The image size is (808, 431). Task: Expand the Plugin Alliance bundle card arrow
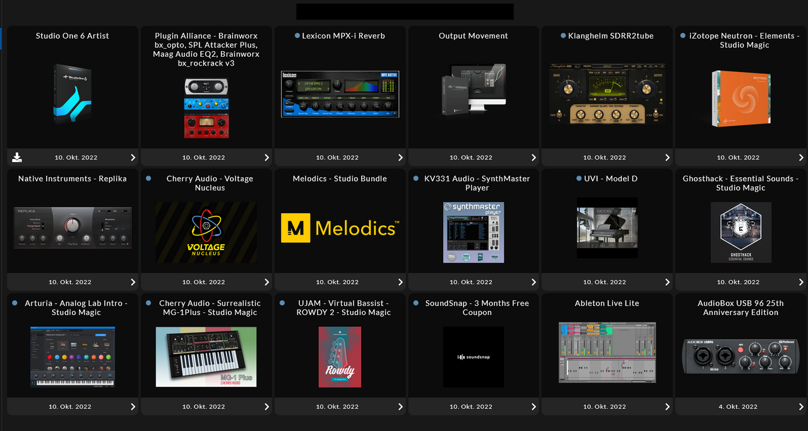pyautogui.click(x=267, y=157)
